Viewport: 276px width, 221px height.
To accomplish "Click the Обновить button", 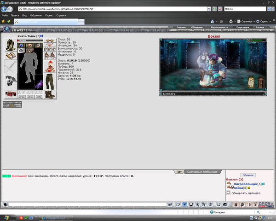I will tap(248, 175).
